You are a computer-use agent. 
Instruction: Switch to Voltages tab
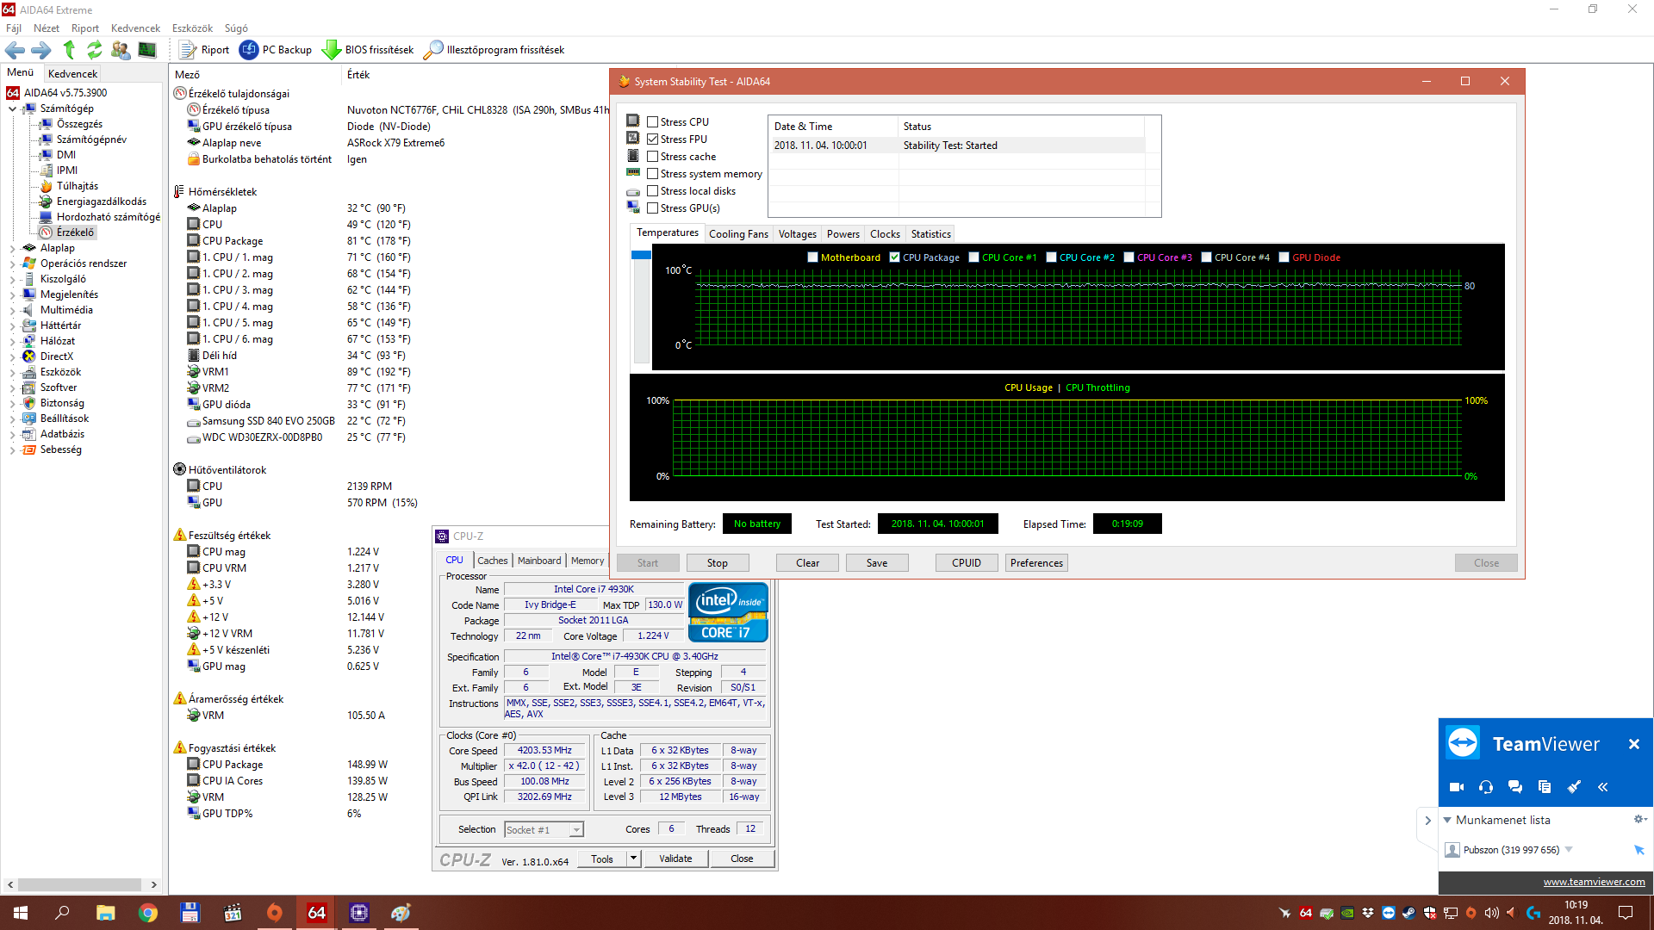coord(797,234)
